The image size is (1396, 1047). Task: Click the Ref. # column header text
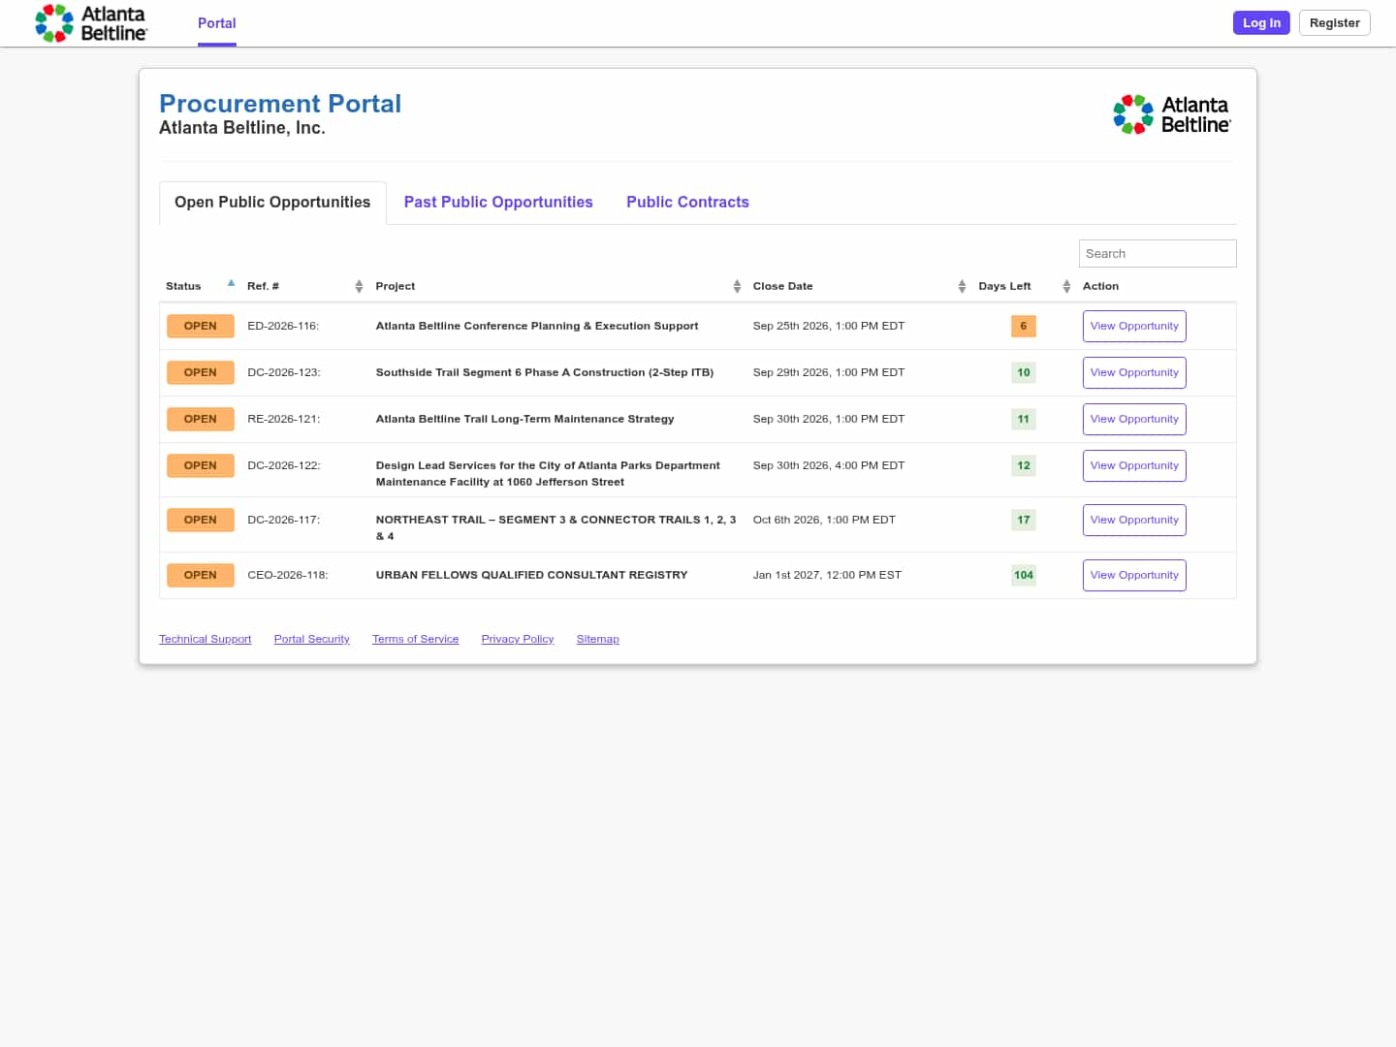pos(263,287)
